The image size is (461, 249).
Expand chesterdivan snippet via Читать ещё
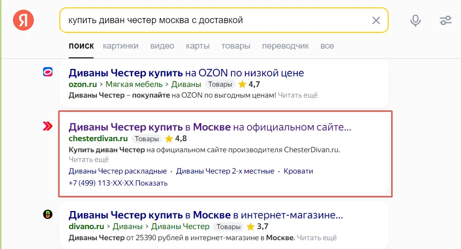tap(89, 160)
